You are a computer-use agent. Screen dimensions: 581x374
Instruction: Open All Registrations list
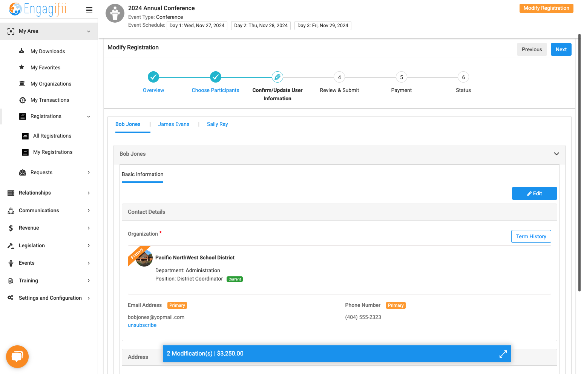pos(52,136)
